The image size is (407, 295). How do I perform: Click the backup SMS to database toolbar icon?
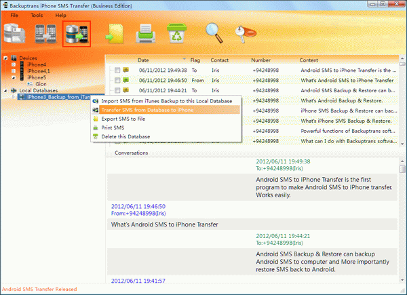(x=14, y=33)
